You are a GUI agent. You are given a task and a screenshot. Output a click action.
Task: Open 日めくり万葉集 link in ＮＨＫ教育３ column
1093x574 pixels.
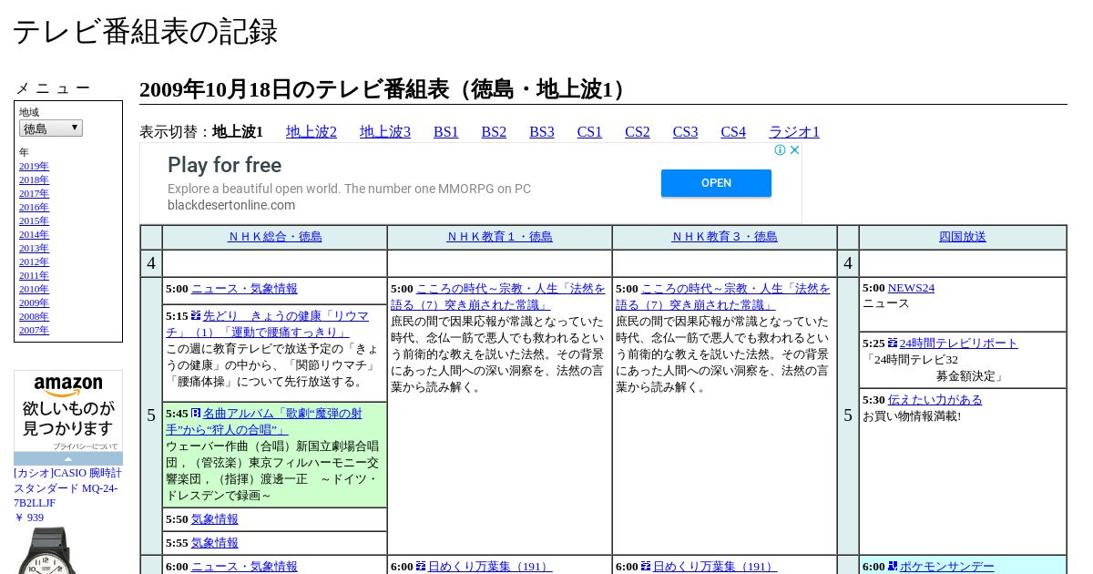click(715, 567)
